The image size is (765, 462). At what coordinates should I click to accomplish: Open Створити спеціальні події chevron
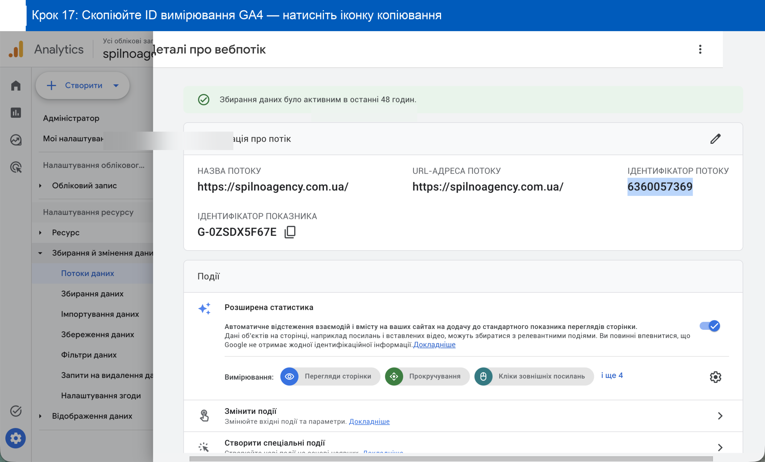click(720, 447)
